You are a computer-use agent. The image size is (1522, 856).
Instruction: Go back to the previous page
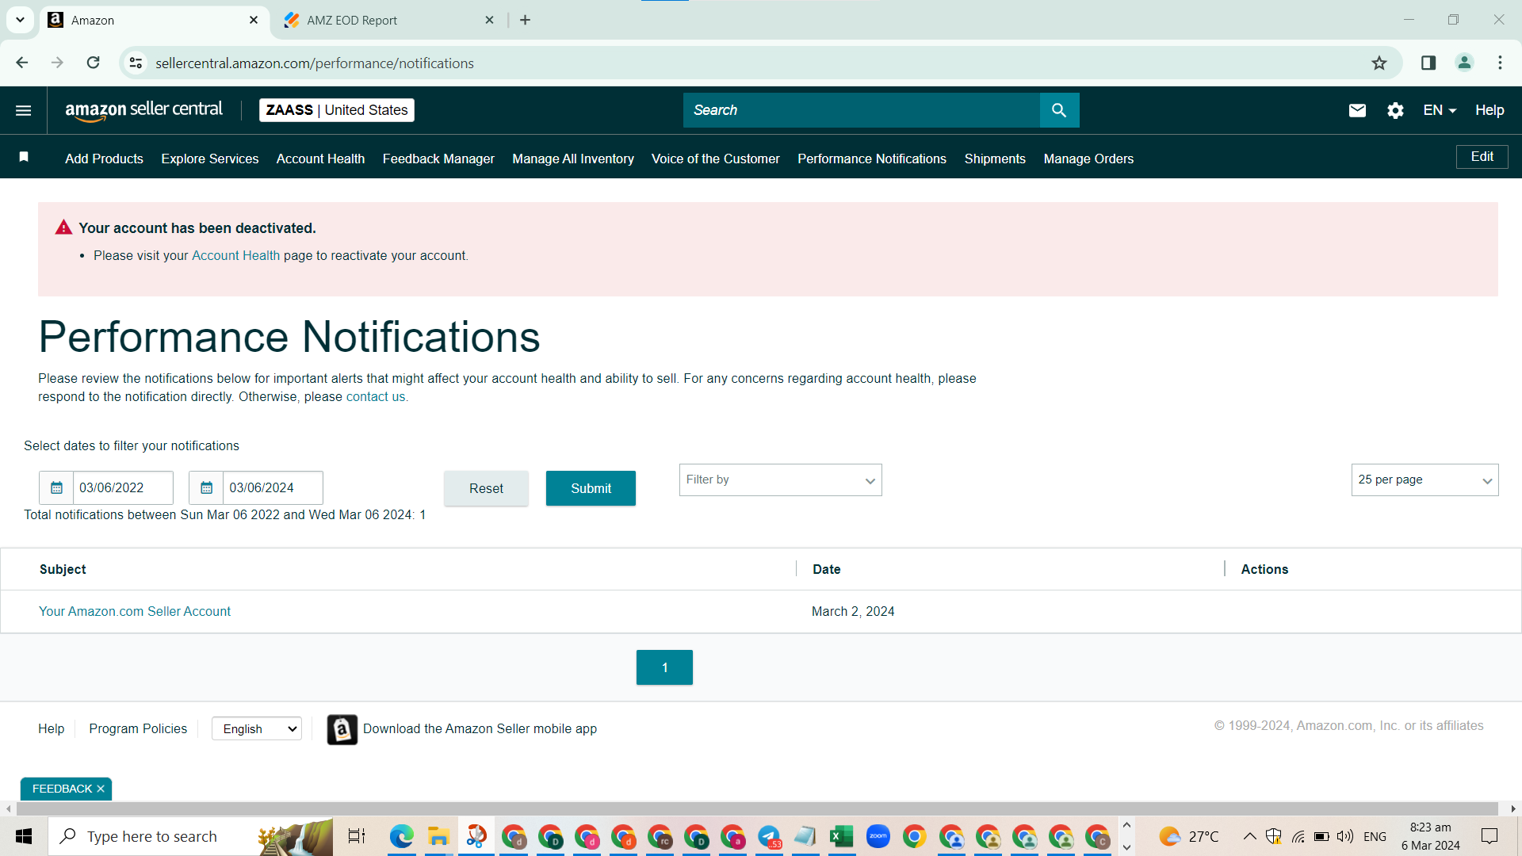pyautogui.click(x=22, y=63)
